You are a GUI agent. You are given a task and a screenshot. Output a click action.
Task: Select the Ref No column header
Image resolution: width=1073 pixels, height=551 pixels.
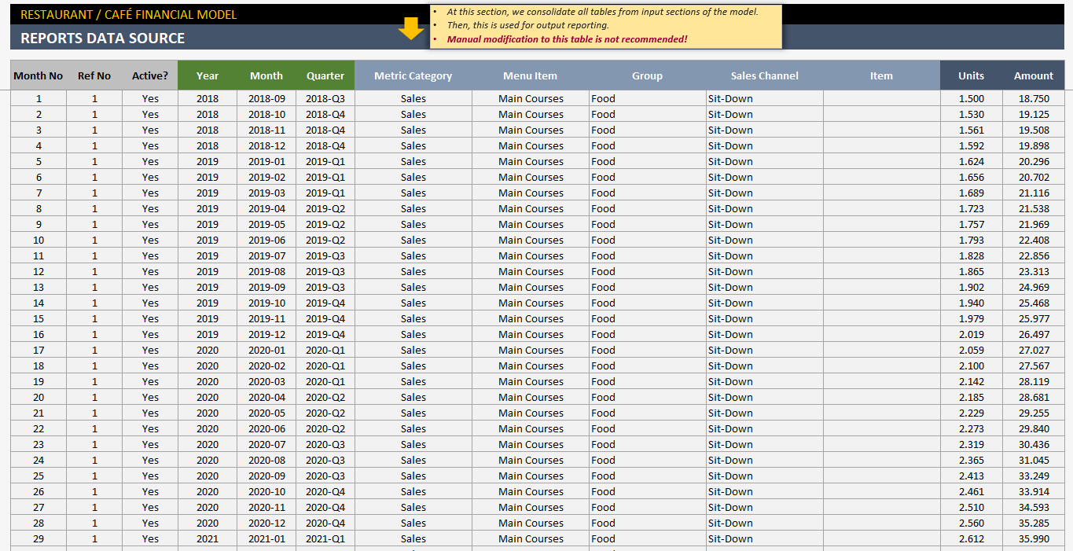coord(94,75)
